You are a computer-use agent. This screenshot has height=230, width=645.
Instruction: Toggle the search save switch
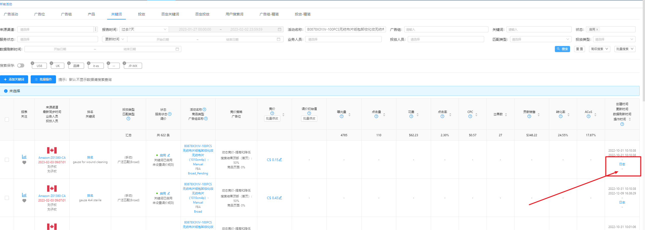click(x=21, y=65)
